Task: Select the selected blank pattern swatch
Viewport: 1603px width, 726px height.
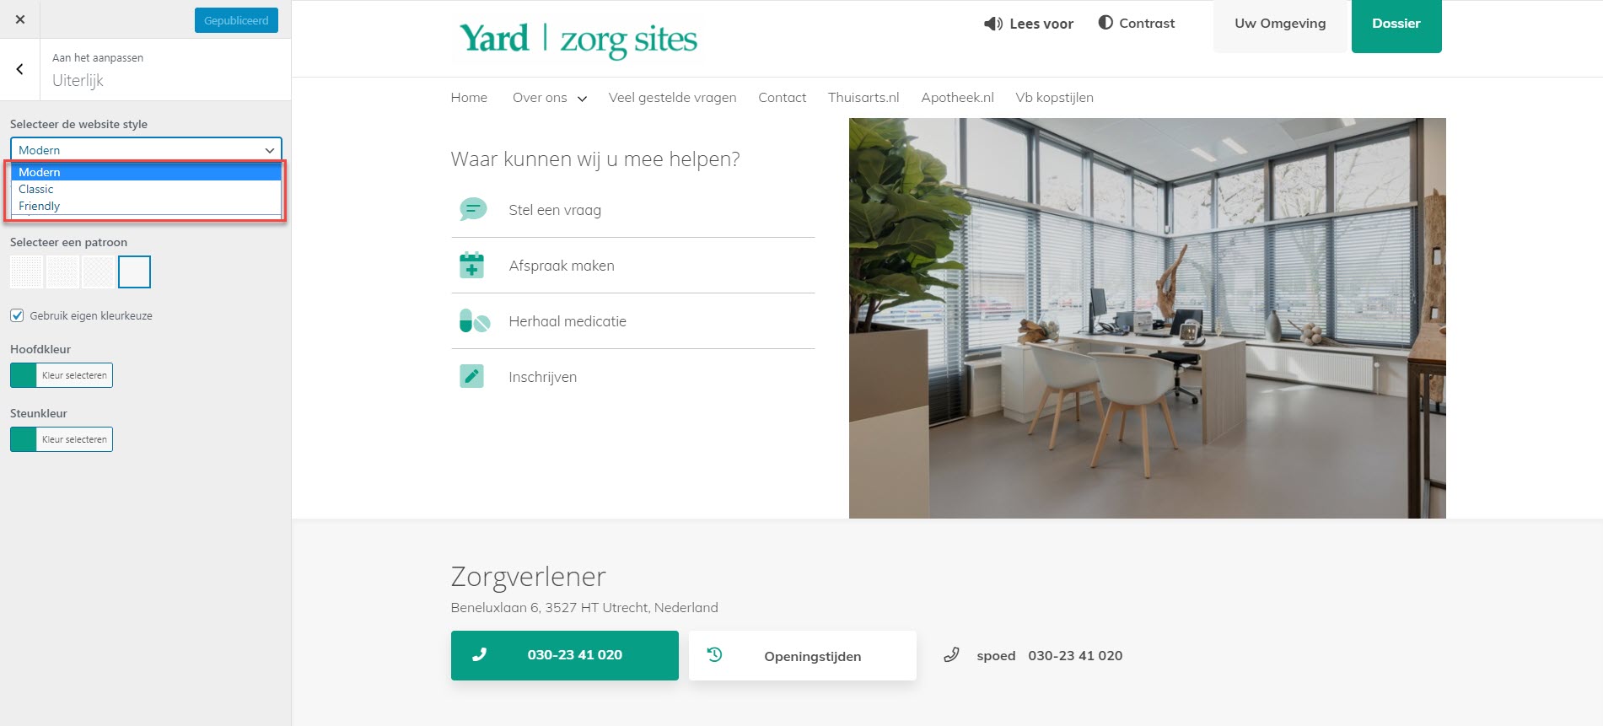Action: tap(134, 272)
